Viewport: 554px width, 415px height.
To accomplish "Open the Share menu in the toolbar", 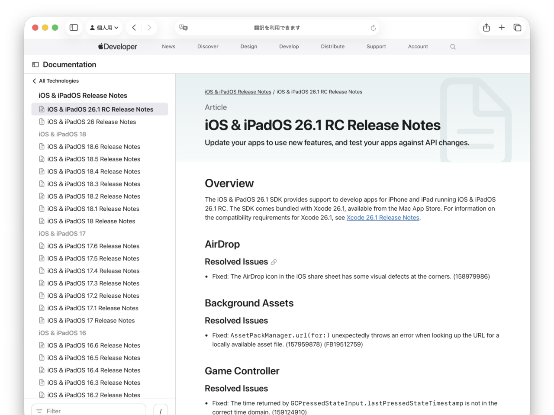I will (x=486, y=27).
